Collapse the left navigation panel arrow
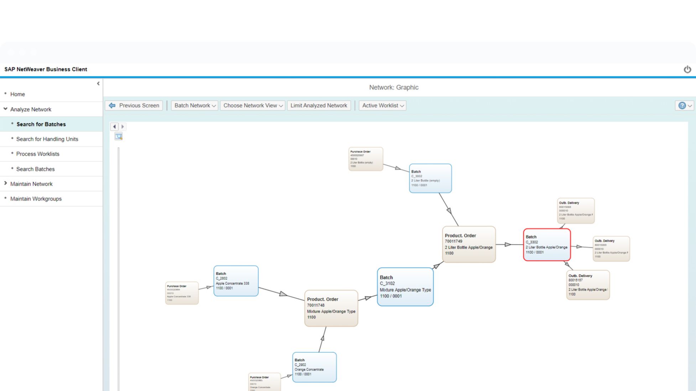696x391 pixels. (98, 84)
